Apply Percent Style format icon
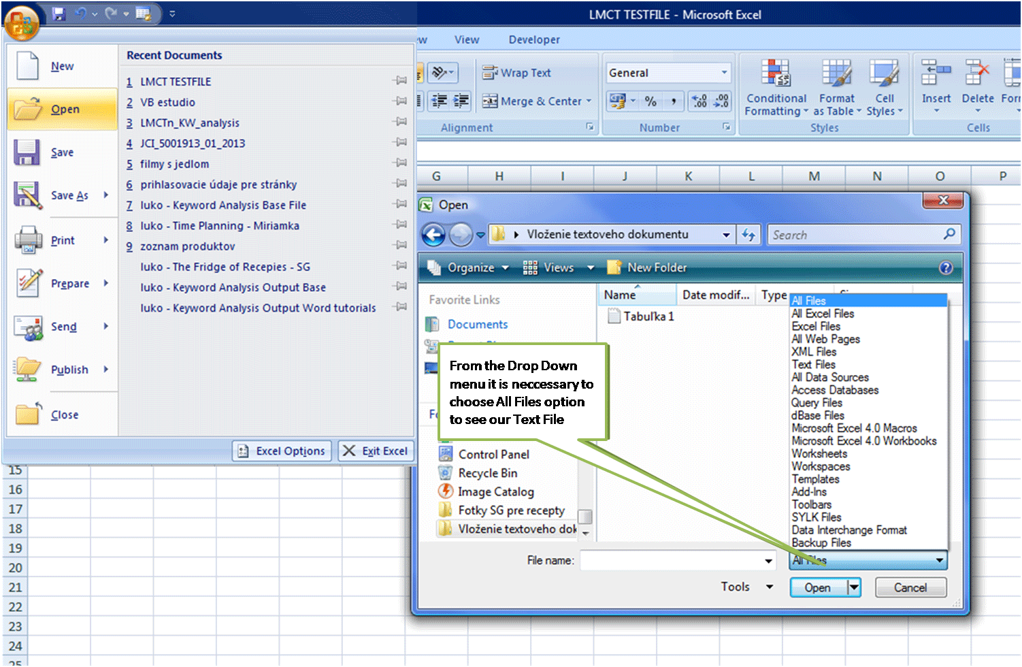 point(651,101)
